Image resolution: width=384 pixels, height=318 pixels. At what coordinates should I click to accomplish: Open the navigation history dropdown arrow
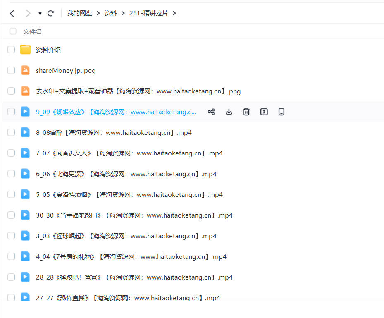click(x=40, y=13)
